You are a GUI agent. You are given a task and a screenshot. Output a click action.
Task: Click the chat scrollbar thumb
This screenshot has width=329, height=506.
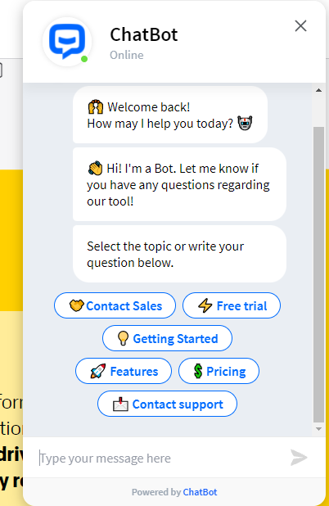click(318, 274)
